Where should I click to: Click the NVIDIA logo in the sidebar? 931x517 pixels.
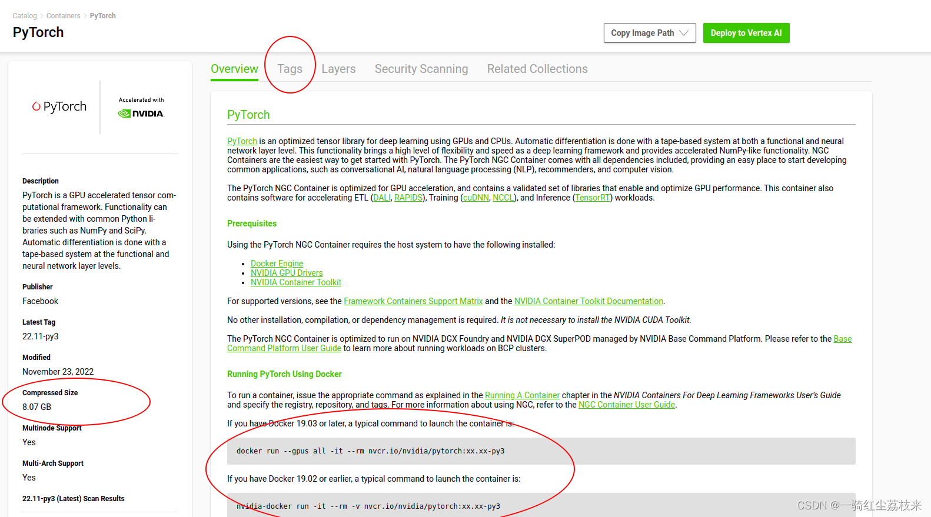[141, 114]
